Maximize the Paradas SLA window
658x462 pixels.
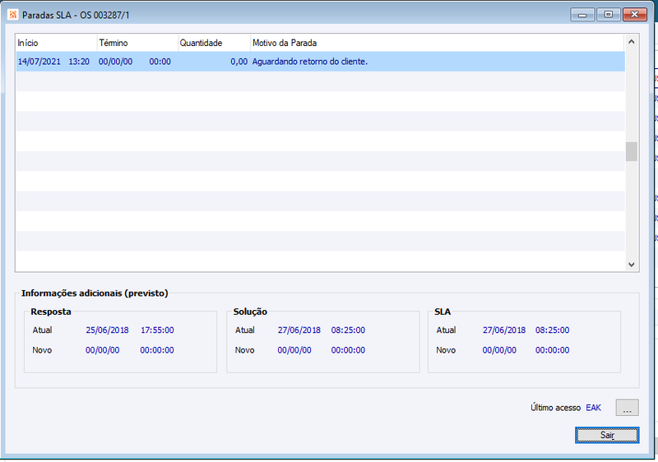[608, 15]
